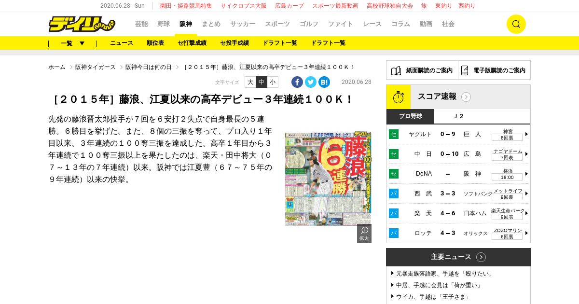Image resolution: width=579 pixels, height=304 pixels.
Task: Click the 紙面購読 newspaper icon
Action: tap(396, 70)
